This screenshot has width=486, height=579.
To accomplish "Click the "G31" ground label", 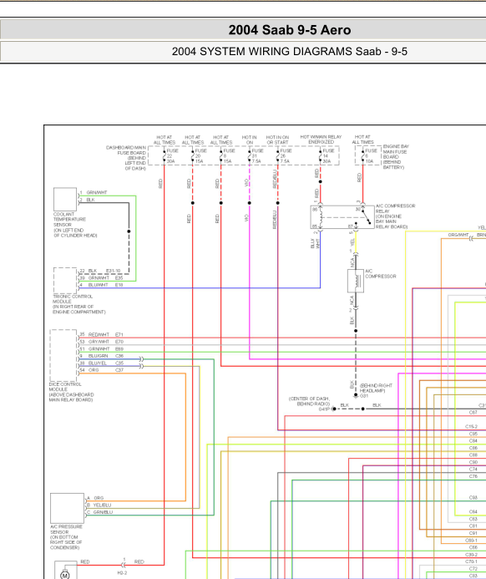I will click(x=364, y=396).
